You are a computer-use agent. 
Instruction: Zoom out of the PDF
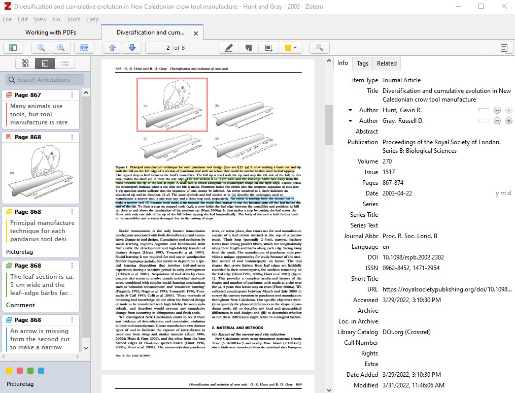[41, 48]
